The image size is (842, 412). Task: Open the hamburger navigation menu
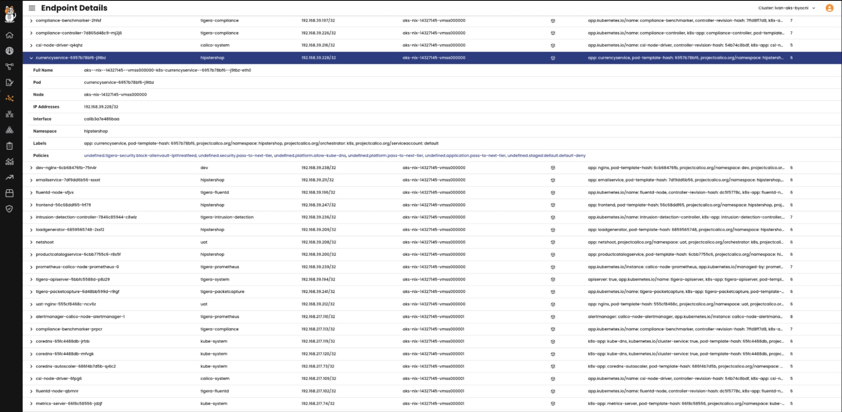coord(31,8)
